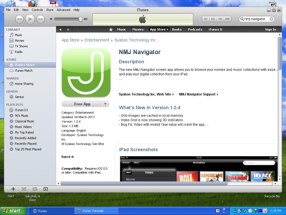Click the Windows Start button
Viewport: 286px width, 215px height.
click(x=13, y=211)
